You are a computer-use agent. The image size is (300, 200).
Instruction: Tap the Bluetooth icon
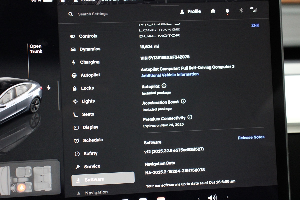point(241,10)
